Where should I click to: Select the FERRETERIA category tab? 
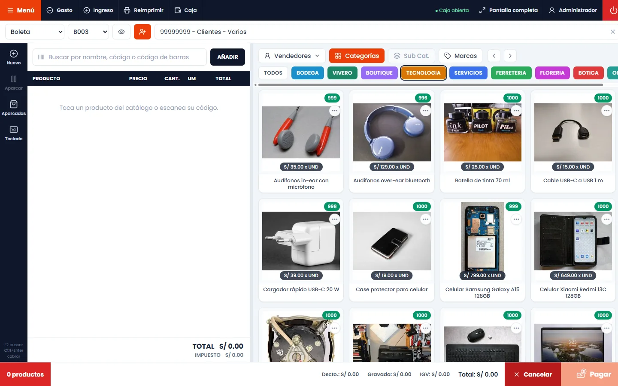tap(511, 73)
